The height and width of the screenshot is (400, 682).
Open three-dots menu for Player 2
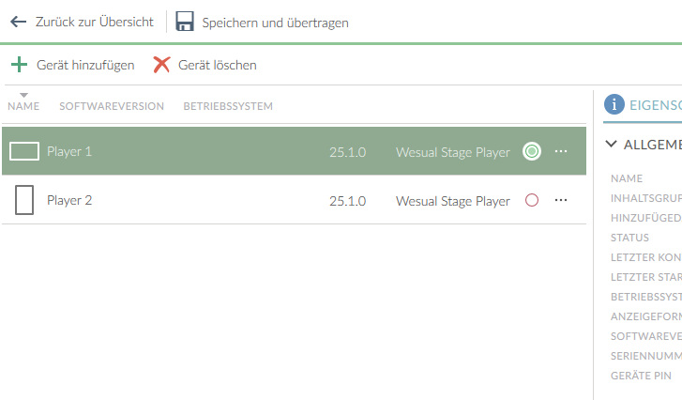click(x=561, y=200)
